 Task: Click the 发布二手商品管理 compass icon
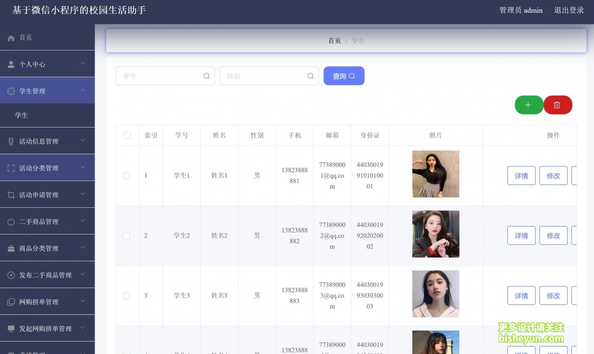click(11, 275)
